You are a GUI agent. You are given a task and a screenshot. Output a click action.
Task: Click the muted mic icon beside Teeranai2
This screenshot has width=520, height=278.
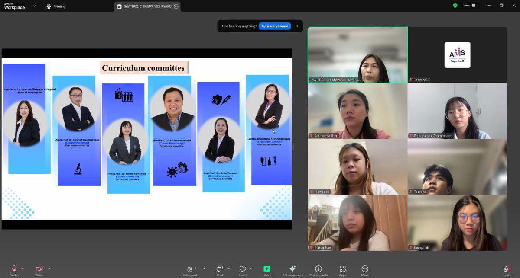point(411,80)
